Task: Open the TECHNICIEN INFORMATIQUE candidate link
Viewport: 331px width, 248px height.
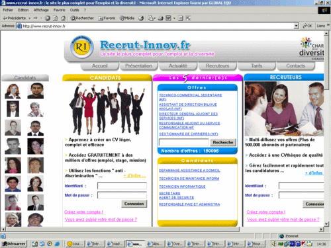Action: tap(182, 186)
